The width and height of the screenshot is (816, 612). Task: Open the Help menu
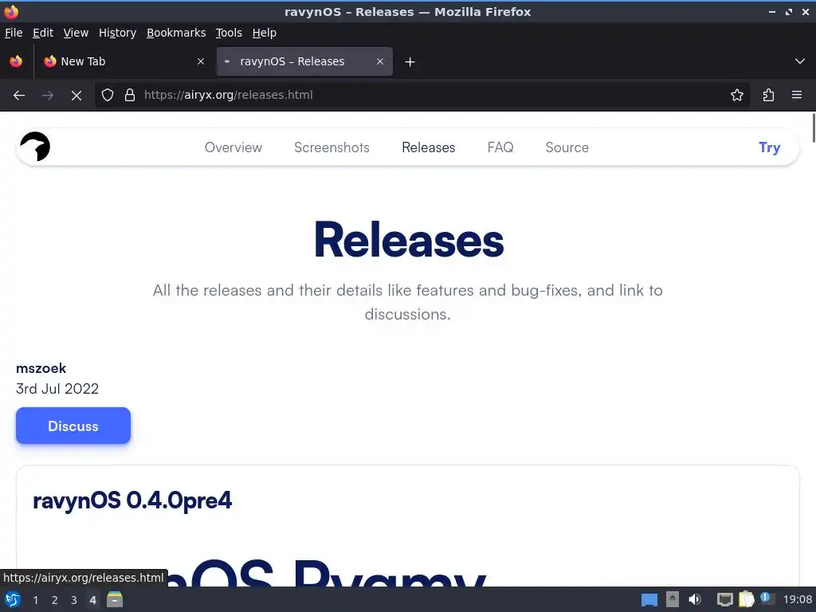[x=265, y=33]
